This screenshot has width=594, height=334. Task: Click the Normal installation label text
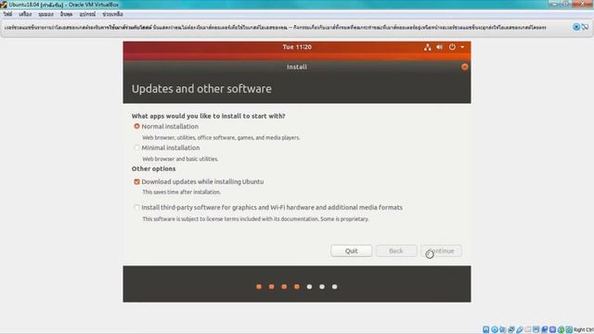(x=170, y=126)
